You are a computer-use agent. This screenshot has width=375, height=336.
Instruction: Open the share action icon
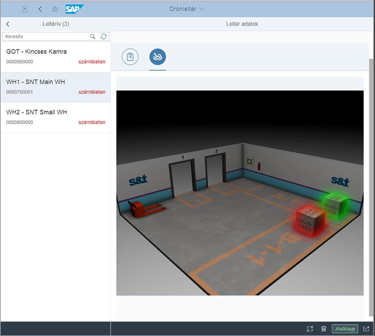[x=366, y=329]
